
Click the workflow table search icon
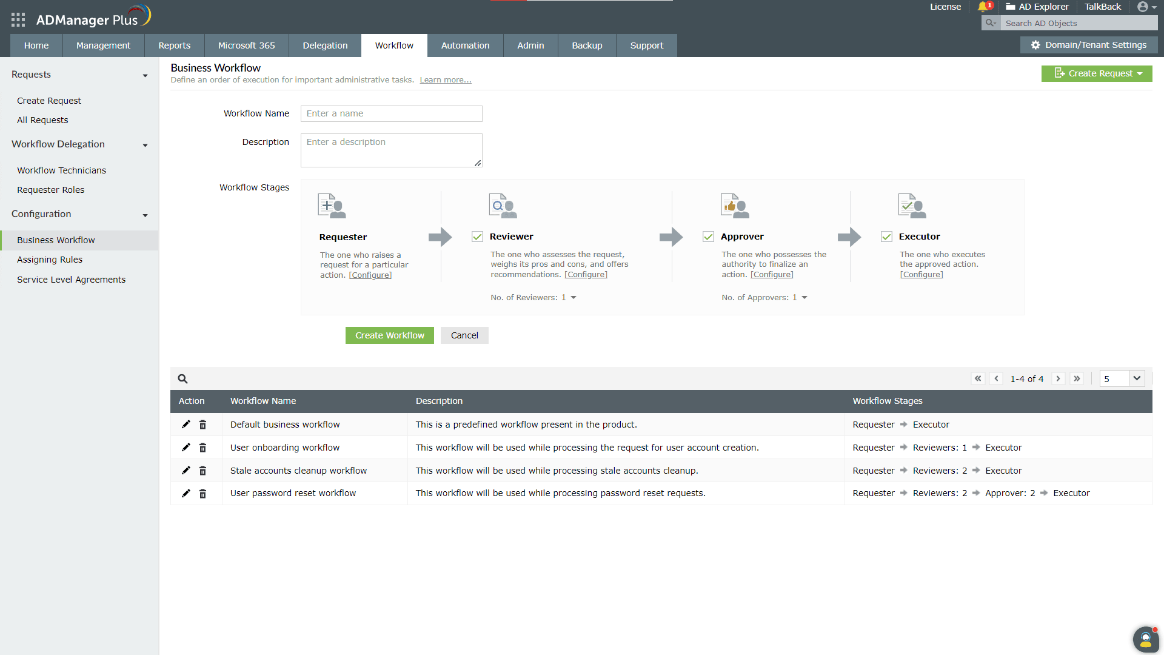pos(182,379)
